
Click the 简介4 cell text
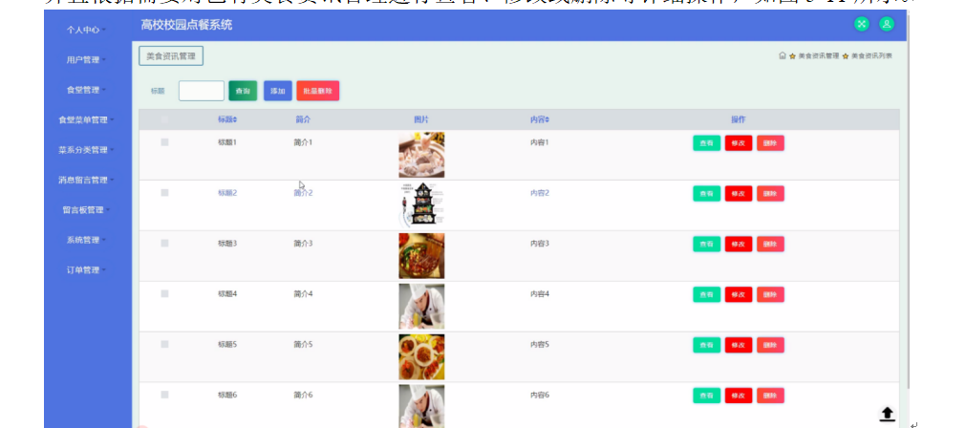(303, 293)
